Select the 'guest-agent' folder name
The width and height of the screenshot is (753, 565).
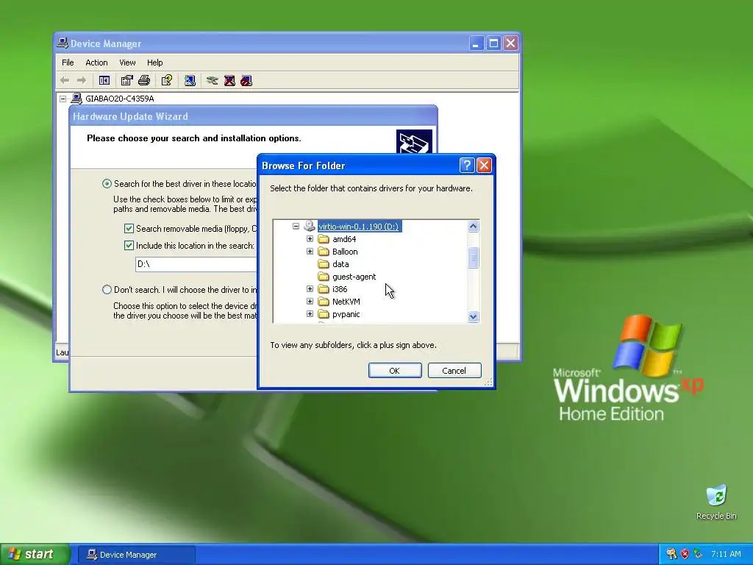point(354,277)
